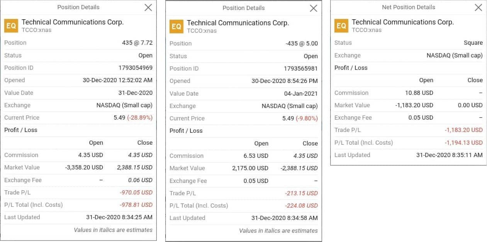Viewport: 487px width, 242px height.
Task: Click the EQ icon in the -435 @ 5.00 panel
Action: coord(176,27)
